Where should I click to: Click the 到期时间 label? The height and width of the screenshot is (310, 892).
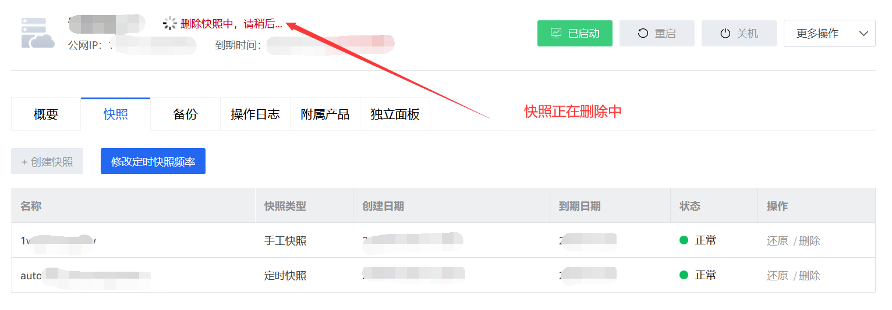[x=238, y=45]
